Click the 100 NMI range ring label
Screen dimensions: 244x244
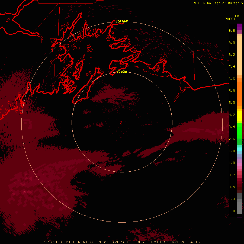tap(122, 21)
